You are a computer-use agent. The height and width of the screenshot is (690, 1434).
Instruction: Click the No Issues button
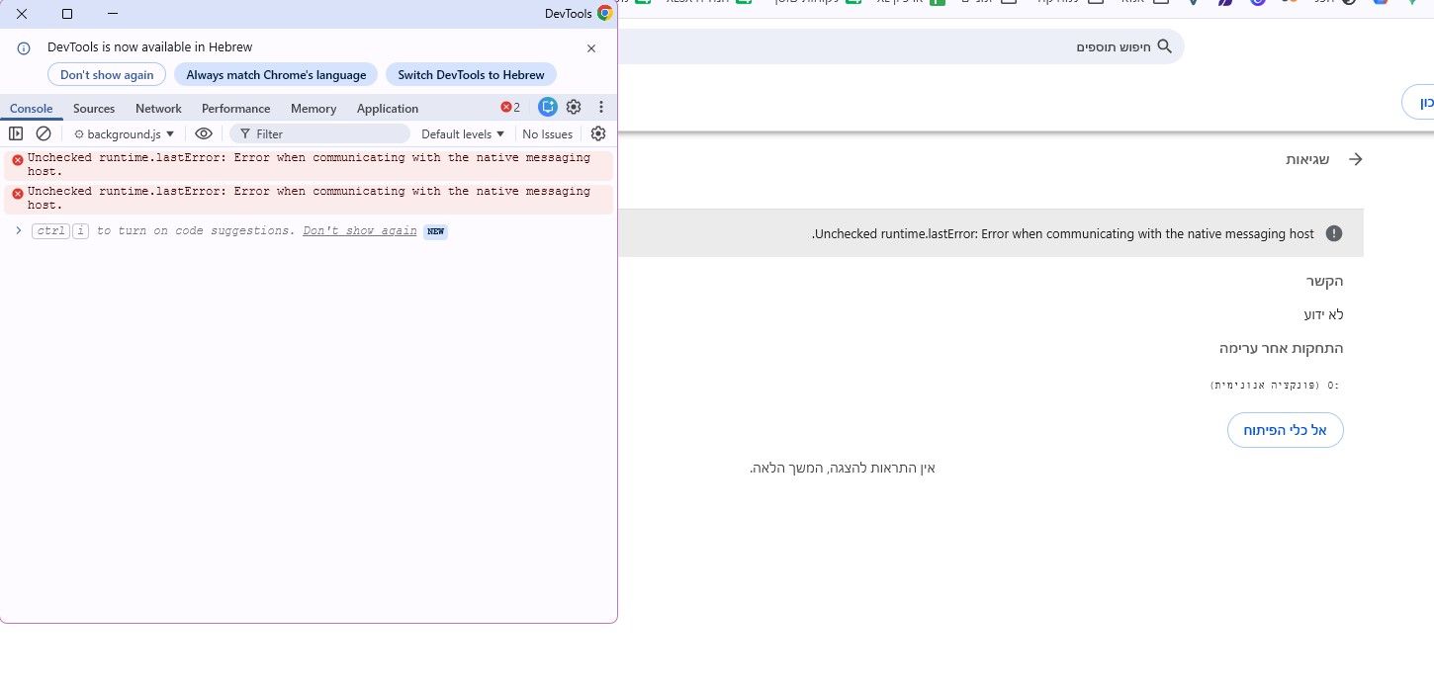[x=548, y=133]
